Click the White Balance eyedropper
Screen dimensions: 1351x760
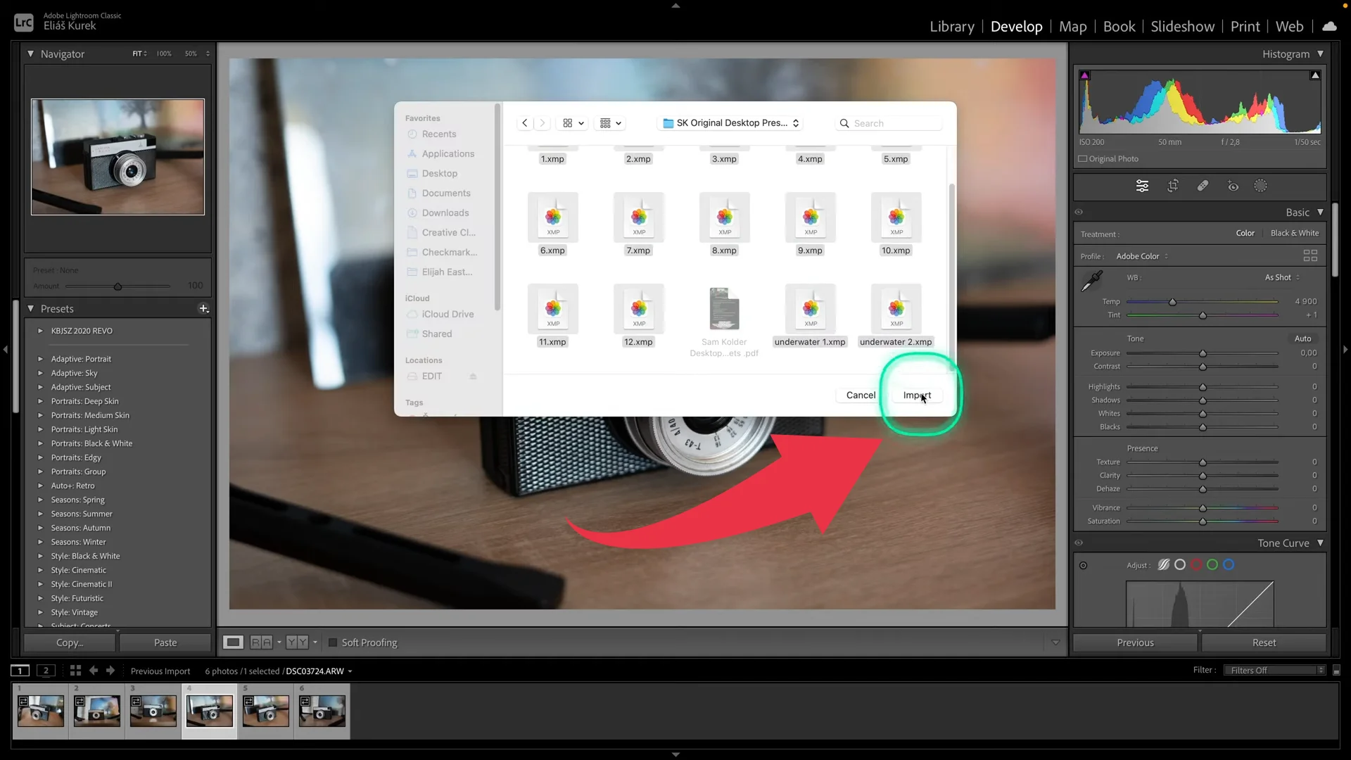point(1091,280)
